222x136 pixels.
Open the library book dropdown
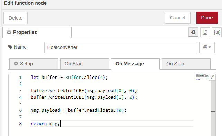pyautogui.click(x=207, y=47)
